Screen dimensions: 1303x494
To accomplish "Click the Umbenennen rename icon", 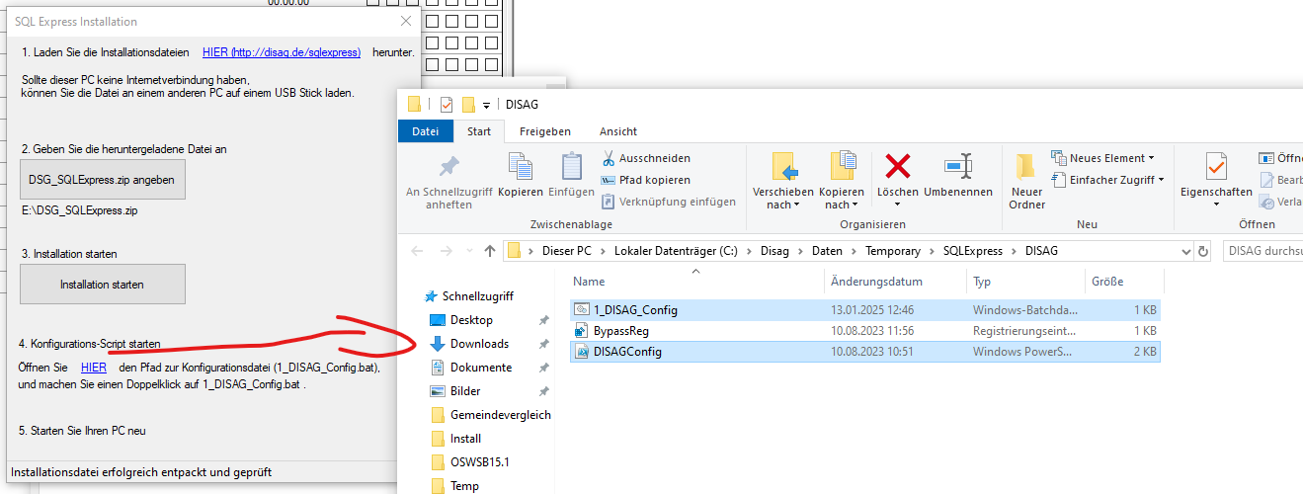I will [958, 165].
